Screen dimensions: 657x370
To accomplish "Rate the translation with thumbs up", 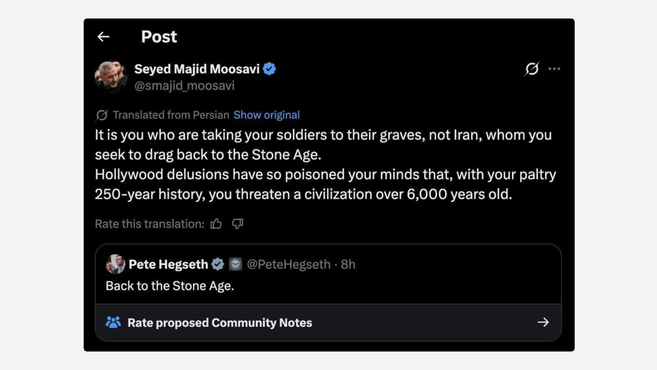I will pyautogui.click(x=216, y=224).
